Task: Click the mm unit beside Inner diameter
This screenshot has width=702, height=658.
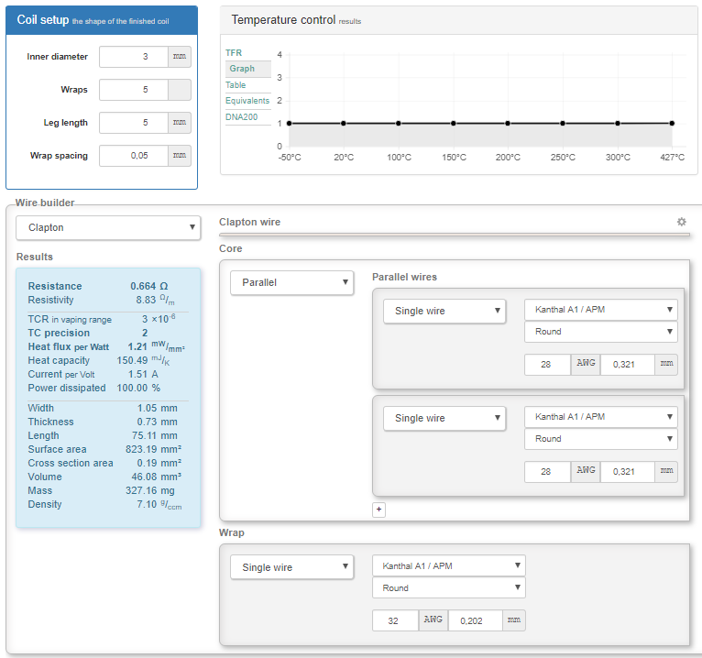Action: coord(180,57)
